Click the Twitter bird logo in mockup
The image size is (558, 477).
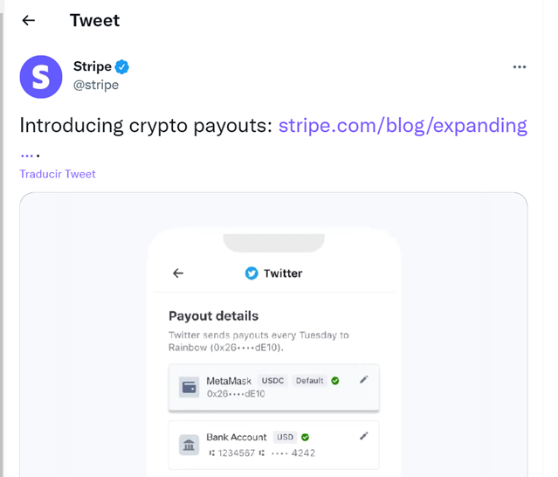(x=251, y=273)
